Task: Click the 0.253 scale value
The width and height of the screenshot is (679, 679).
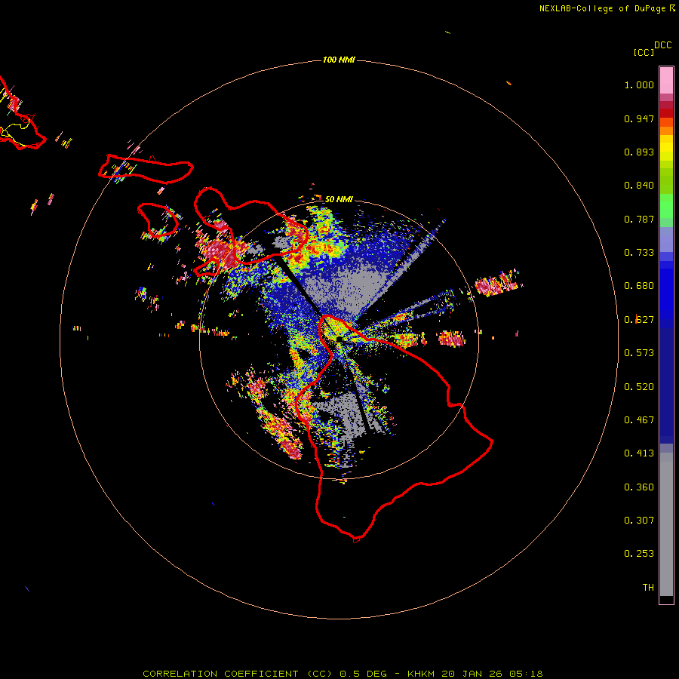Action: click(639, 554)
